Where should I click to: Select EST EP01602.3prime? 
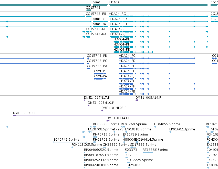[182, 129]
